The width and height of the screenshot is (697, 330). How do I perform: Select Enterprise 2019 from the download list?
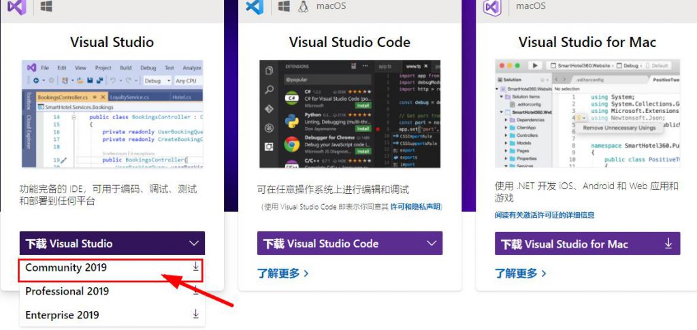[112, 315]
